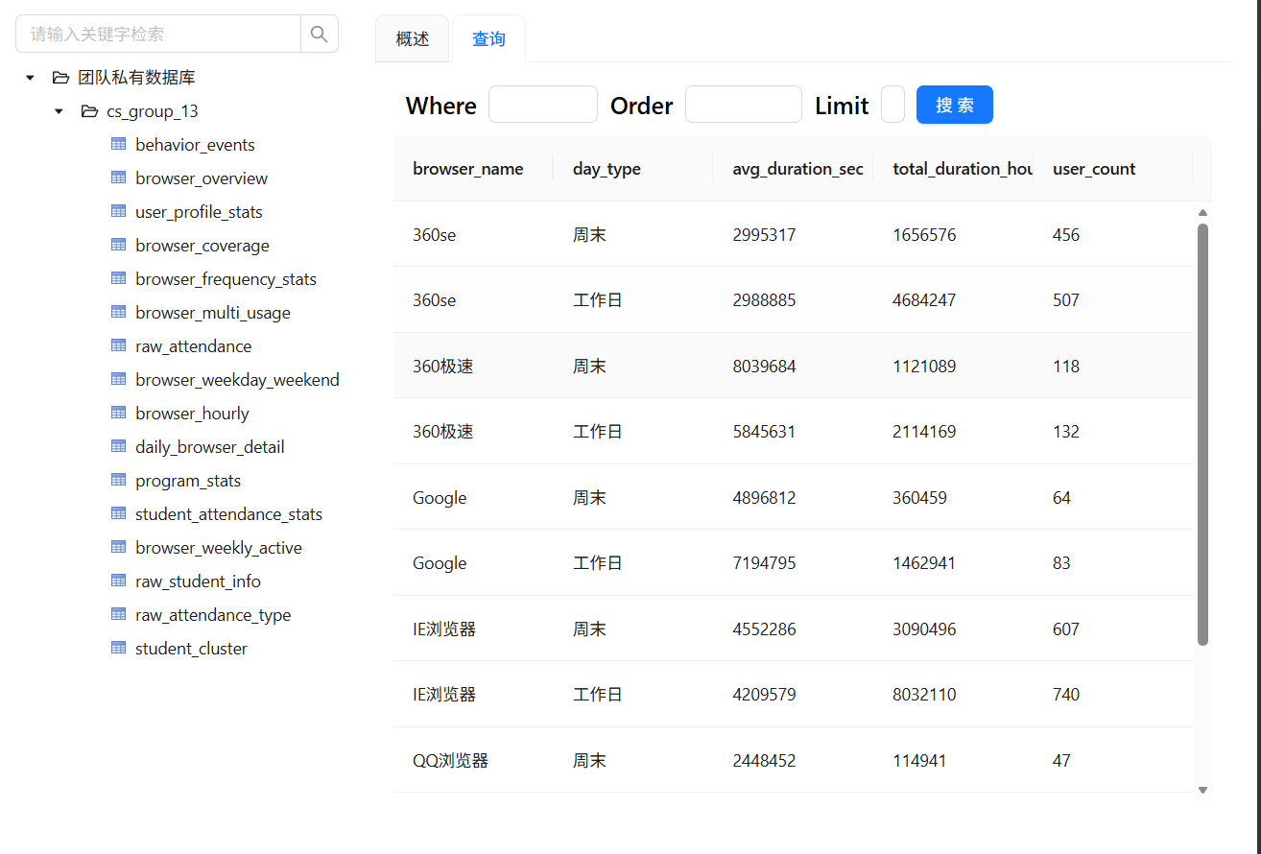This screenshot has height=854, width=1261.
Task: Click table icon beside browser_weekday_weekend
Action: point(119,379)
